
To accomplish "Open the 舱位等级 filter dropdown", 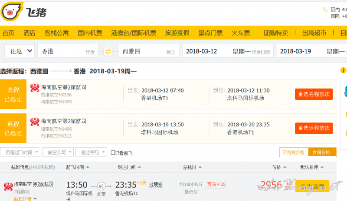I will click(92, 152).
